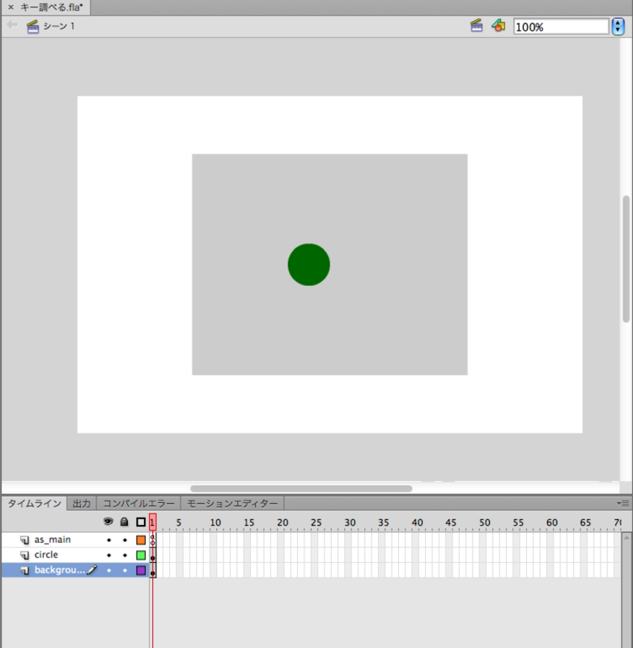Select the green circle on stage
This screenshot has width=633, height=648.
point(309,265)
